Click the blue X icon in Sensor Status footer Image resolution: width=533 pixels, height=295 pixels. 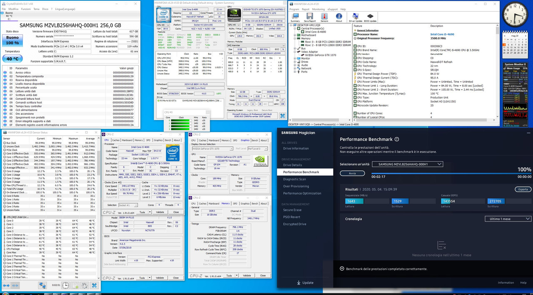click(x=95, y=285)
